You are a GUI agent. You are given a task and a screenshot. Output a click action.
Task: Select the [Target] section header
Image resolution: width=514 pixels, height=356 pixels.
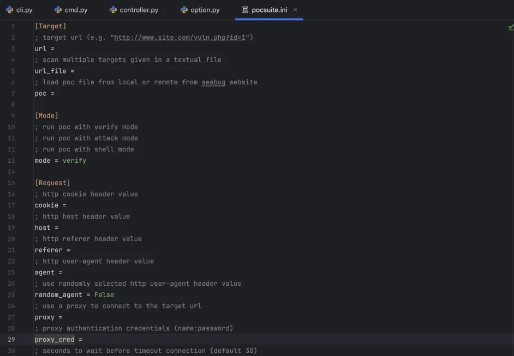(50, 26)
